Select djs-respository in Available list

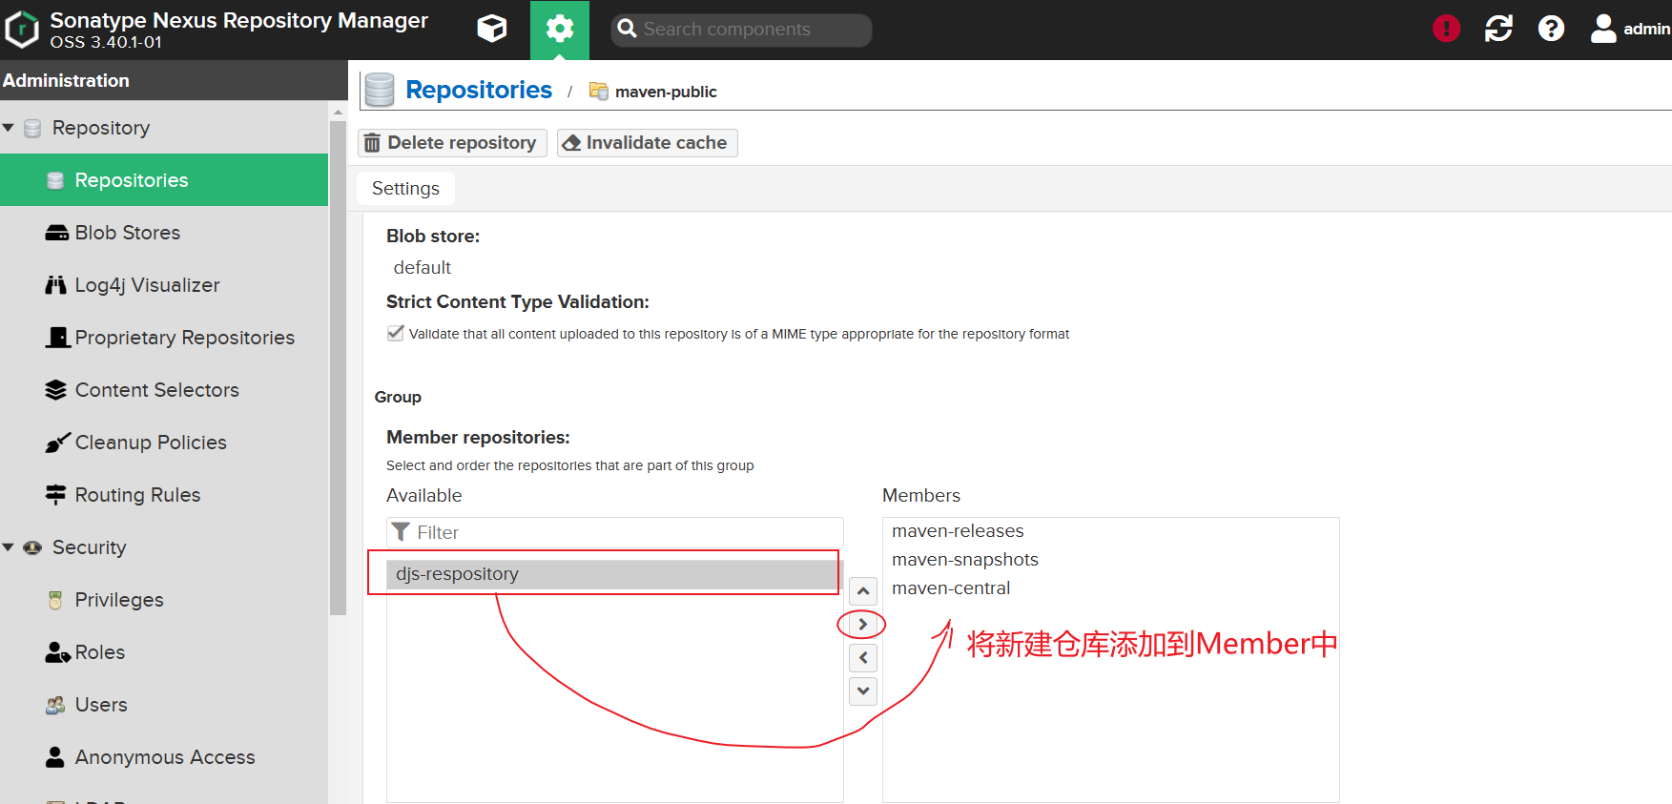click(x=614, y=574)
